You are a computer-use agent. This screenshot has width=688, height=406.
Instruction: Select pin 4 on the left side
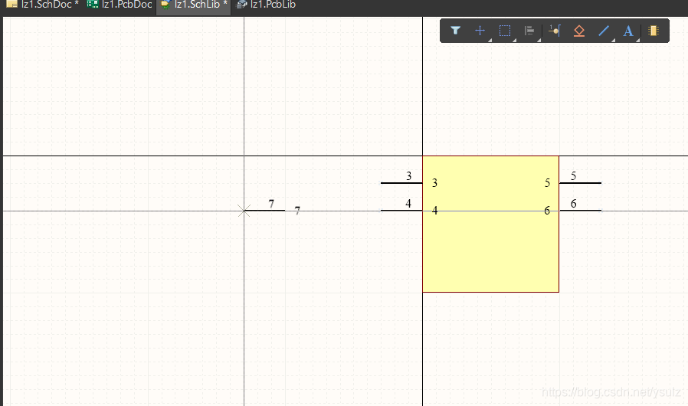[401, 210]
